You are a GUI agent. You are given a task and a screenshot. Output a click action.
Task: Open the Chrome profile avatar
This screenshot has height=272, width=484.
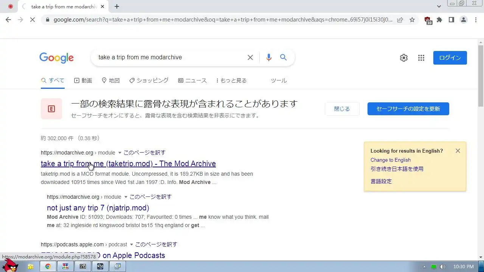[464, 20]
